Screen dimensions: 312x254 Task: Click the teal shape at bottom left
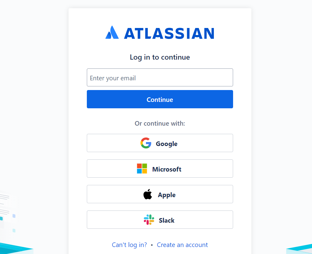[15, 249]
